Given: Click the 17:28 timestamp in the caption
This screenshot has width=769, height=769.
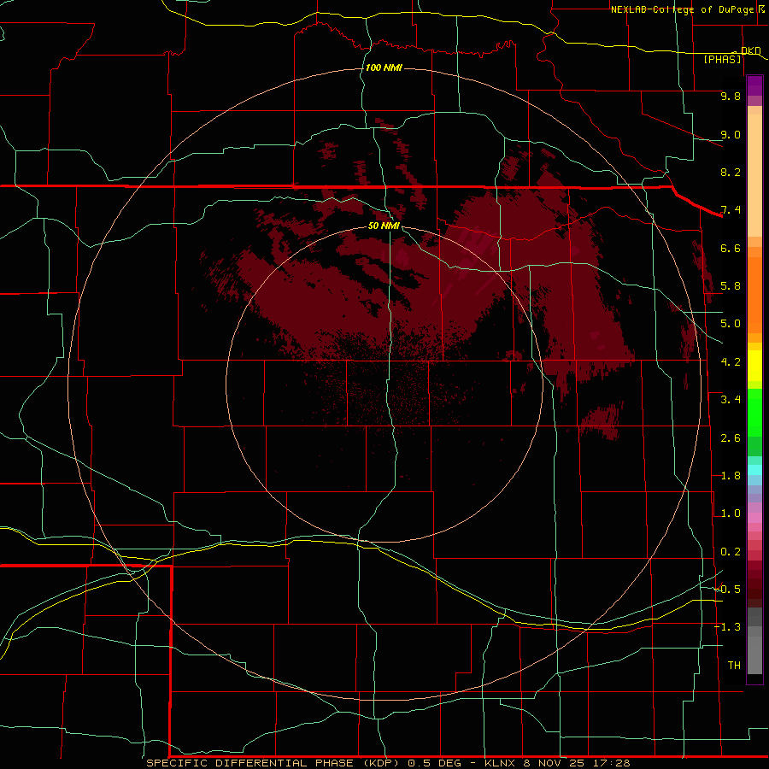Looking at the screenshot, I should click(x=611, y=763).
